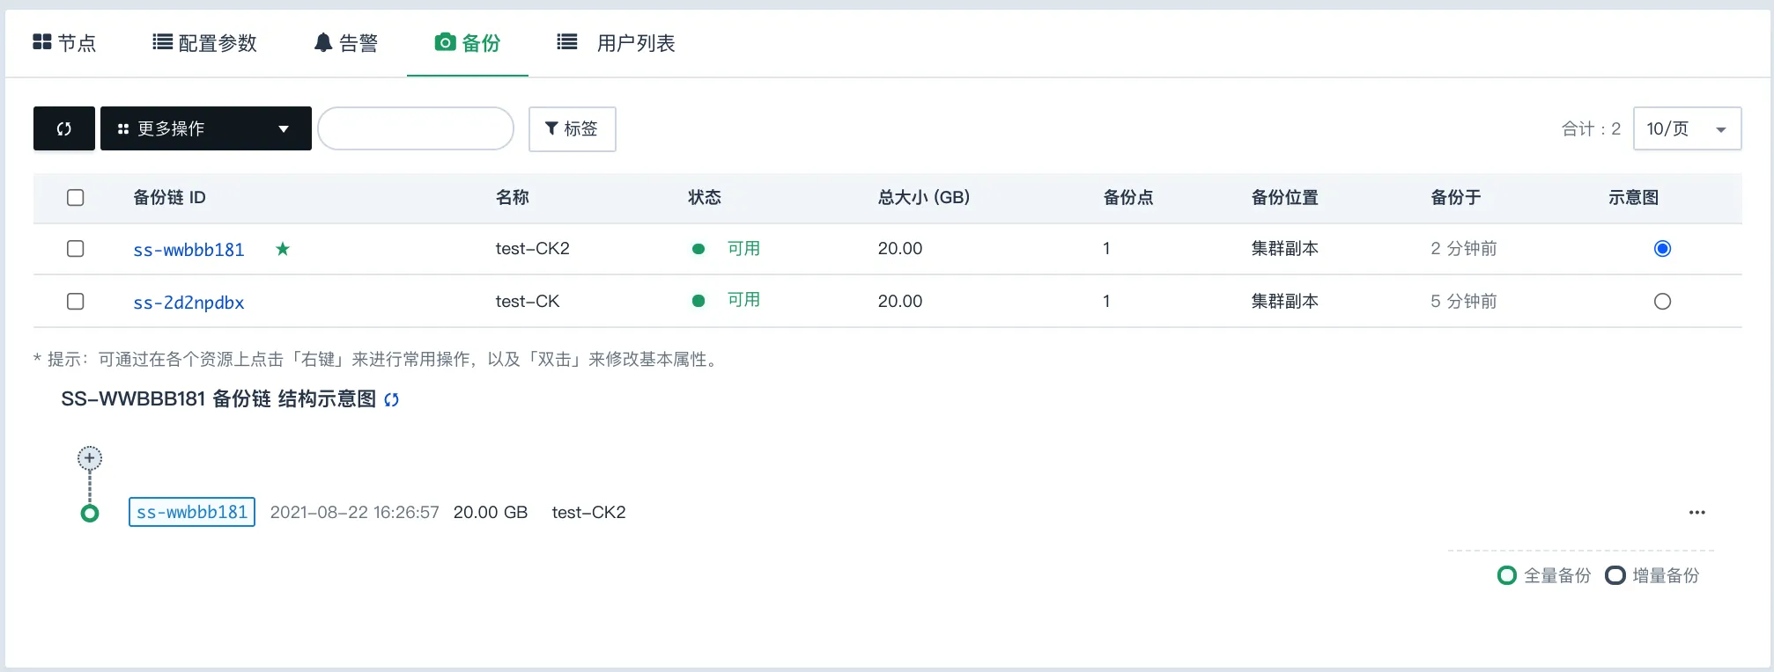The image size is (1774, 672).
Task: Focus the search input field
Action: [416, 128]
